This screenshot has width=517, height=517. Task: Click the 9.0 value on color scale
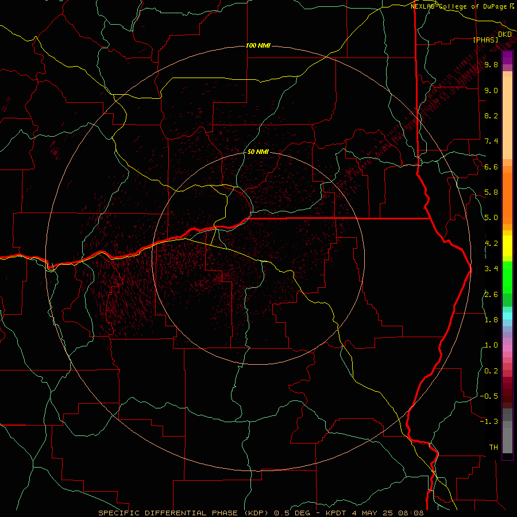point(491,90)
